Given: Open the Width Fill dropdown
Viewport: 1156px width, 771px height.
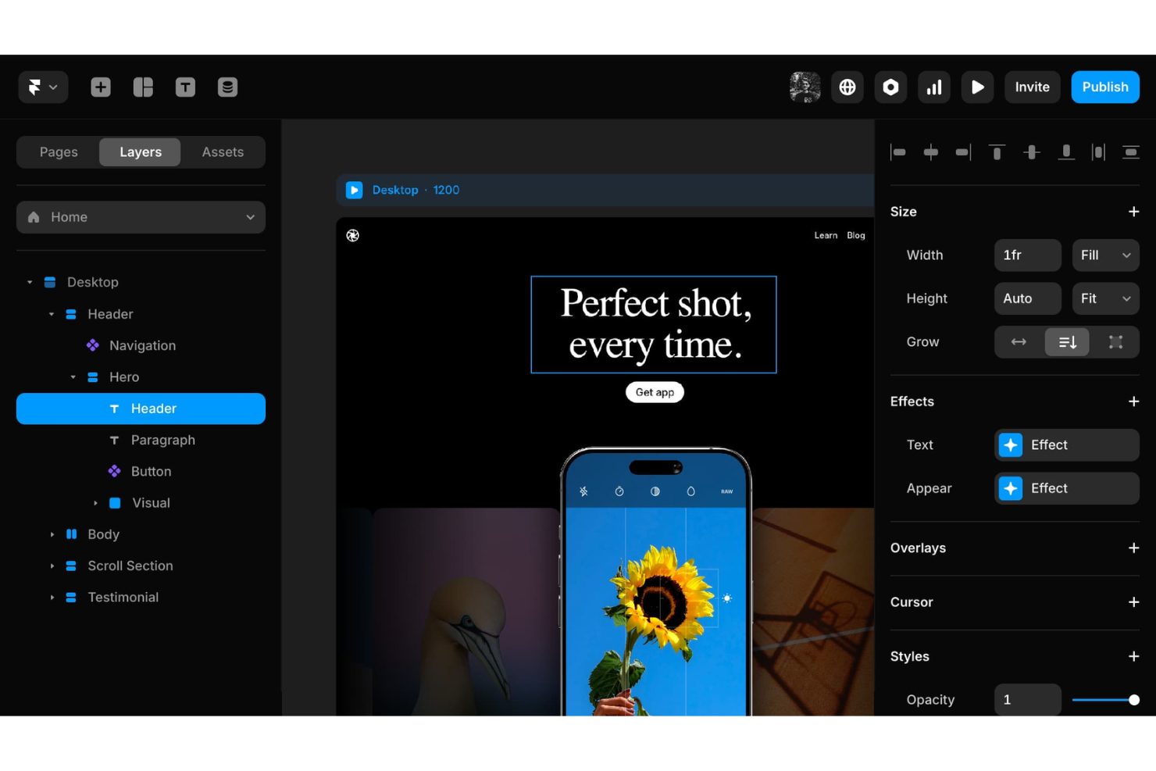Looking at the screenshot, I should [1105, 255].
